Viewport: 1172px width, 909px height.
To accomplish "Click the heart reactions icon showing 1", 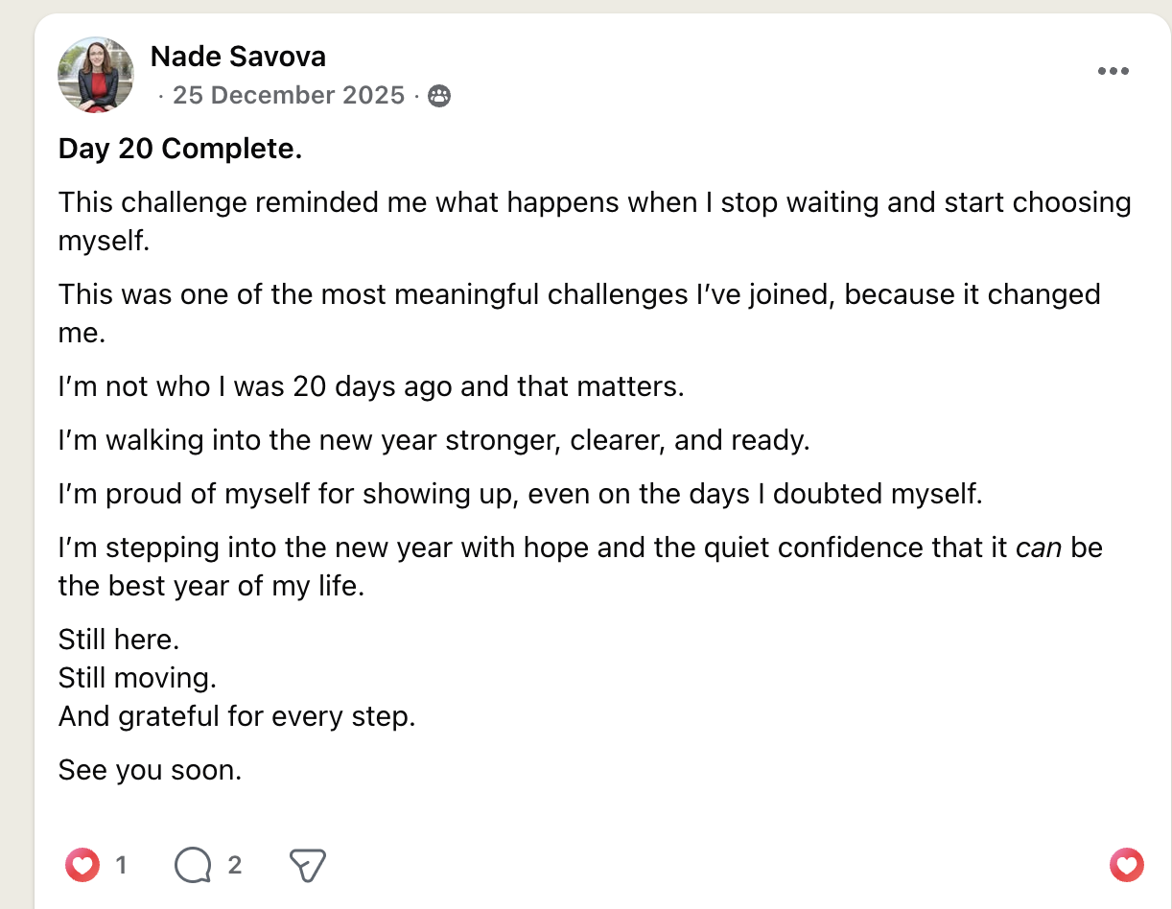I will pos(82,866).
